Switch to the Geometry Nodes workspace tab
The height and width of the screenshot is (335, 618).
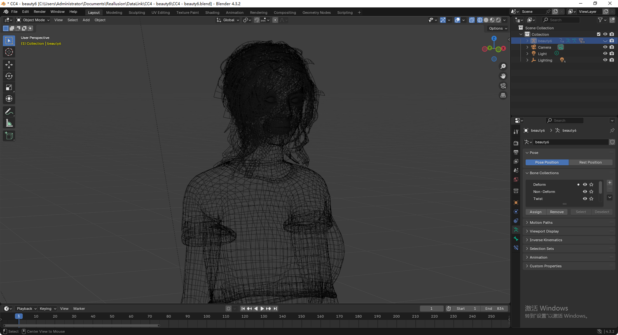tap(316, 13)
